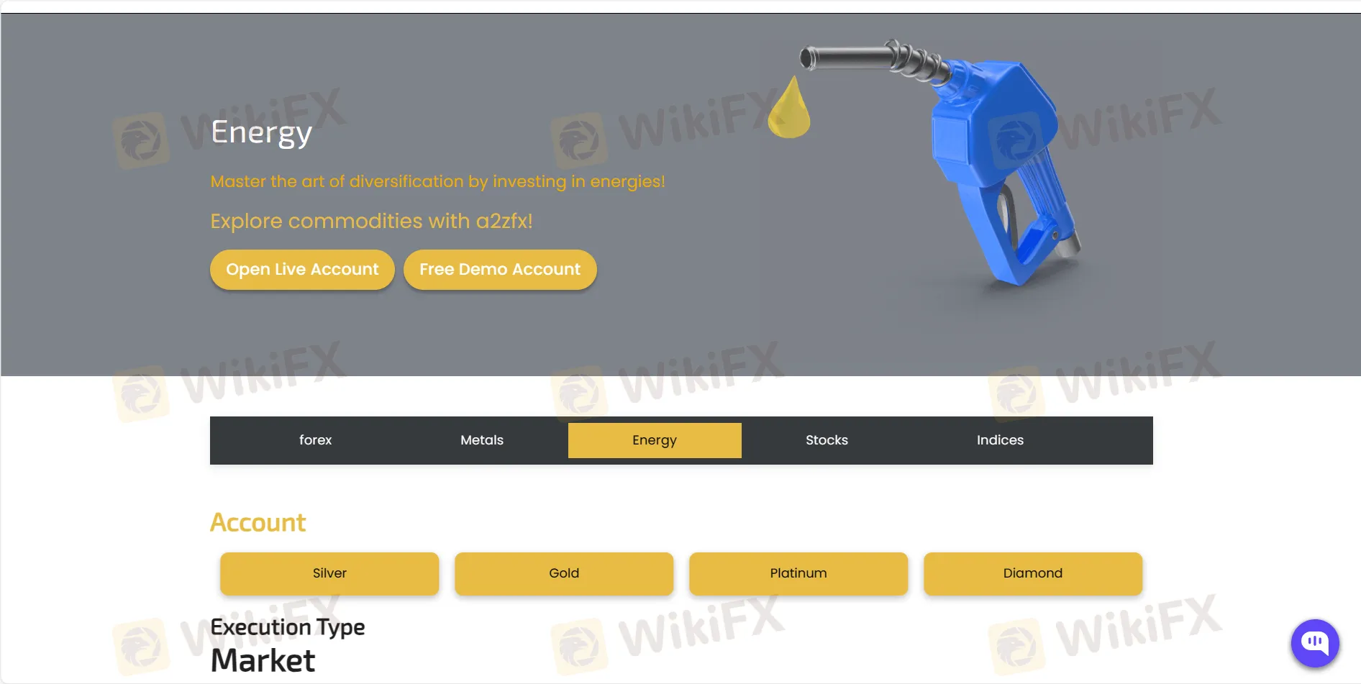Image resolution: width=1361 pixels, height=684 pixels.
Task: Start a Free Demo Account
Action: pyautogui.click(x=500, y=270)
